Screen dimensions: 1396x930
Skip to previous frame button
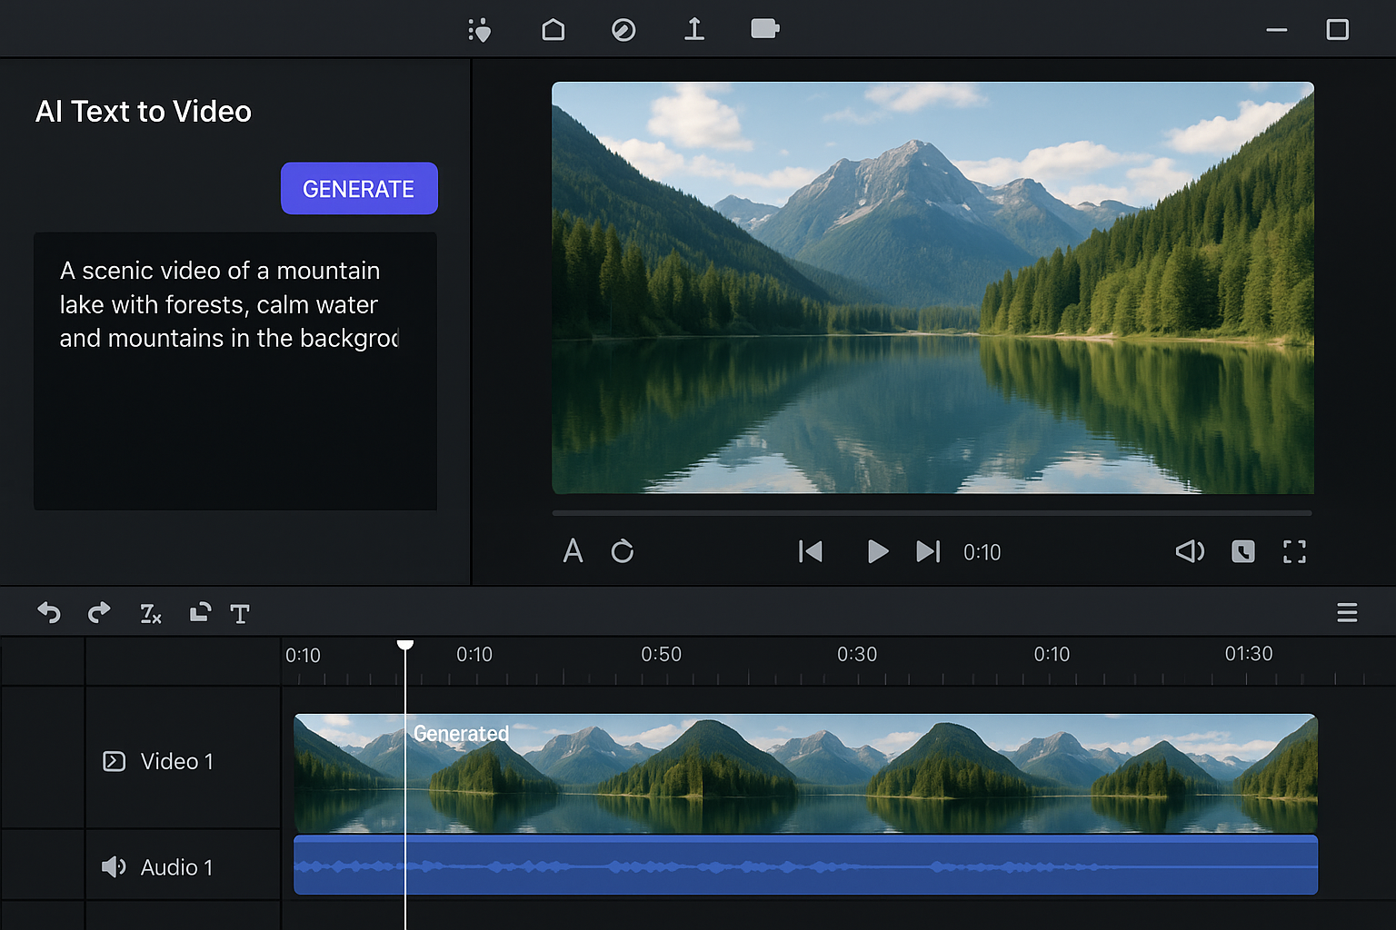811,551
